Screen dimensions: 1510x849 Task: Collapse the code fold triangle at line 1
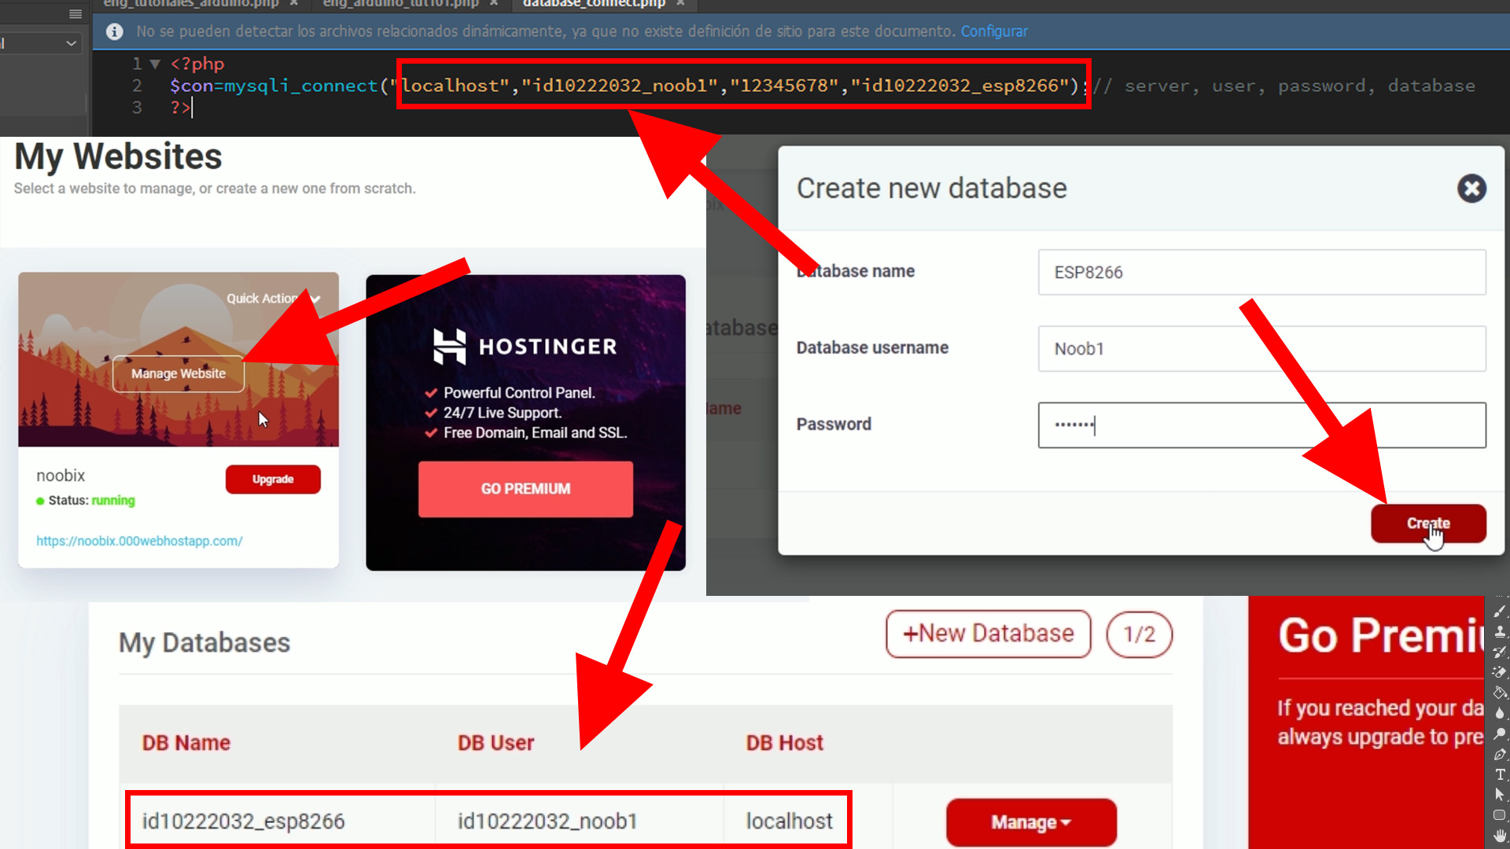pos(155,64)
